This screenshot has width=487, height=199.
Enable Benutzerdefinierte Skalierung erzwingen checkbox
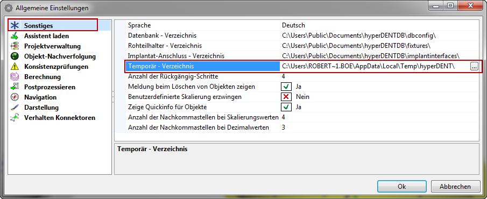click(x=286, y=97)
